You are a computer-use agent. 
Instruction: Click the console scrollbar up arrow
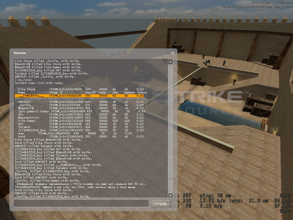pyautogui.click(x=170, y=62)
